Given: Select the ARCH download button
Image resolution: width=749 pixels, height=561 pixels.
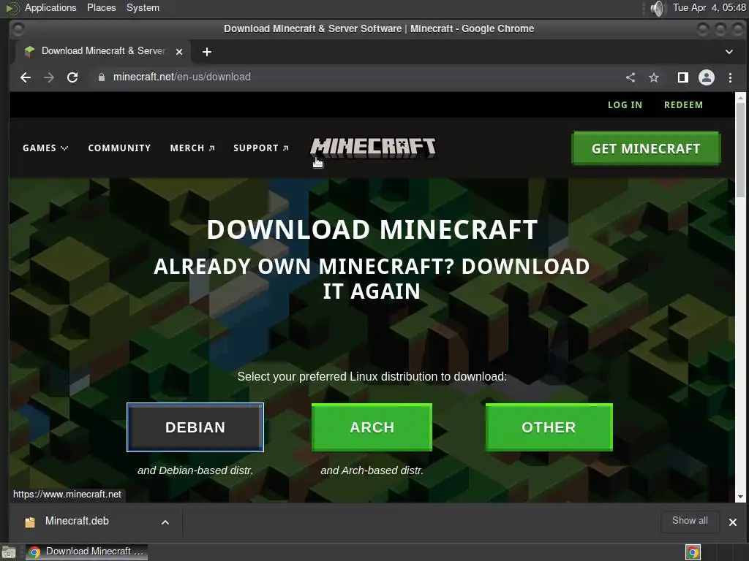Looking at the screenshot, I should [x=372, y=427].
